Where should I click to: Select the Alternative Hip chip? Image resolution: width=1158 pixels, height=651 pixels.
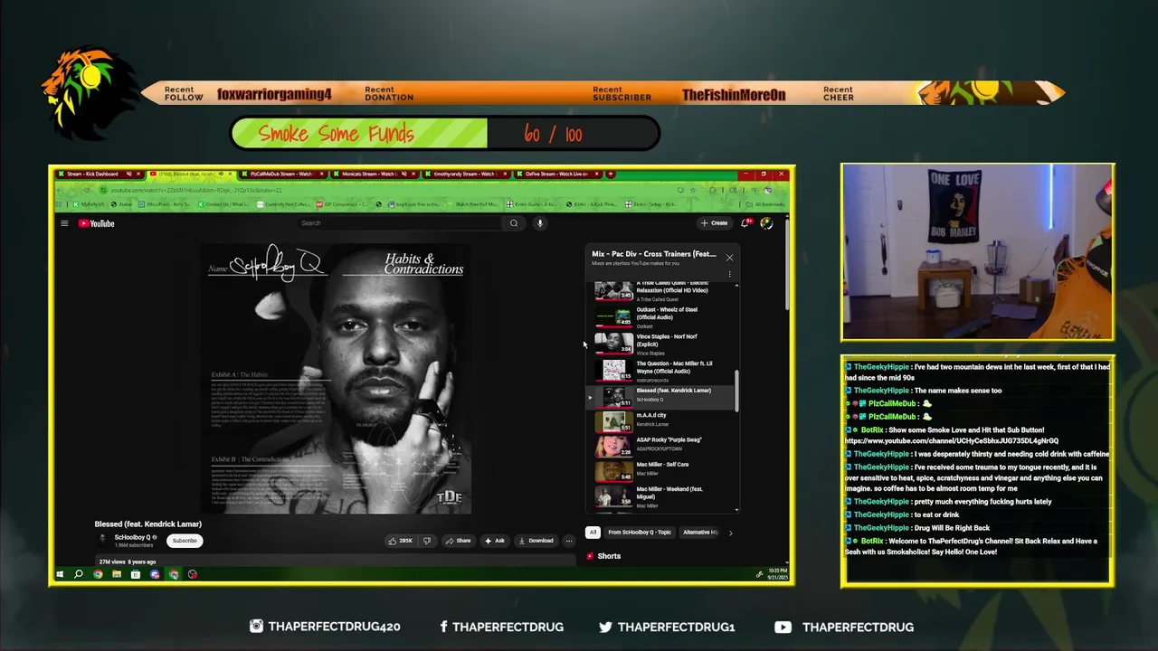699,533
